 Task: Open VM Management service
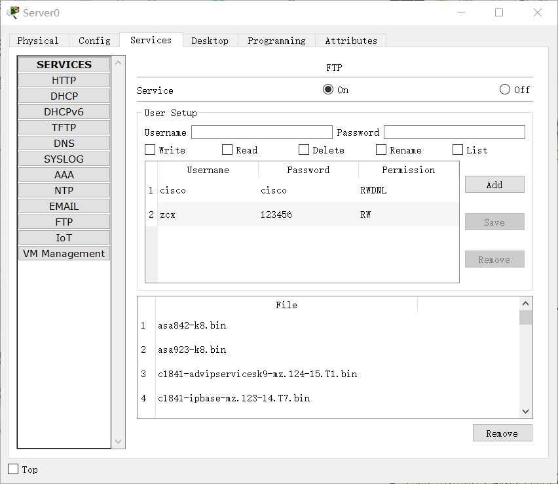64,253
